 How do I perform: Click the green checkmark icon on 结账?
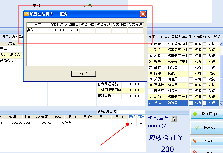197,128
